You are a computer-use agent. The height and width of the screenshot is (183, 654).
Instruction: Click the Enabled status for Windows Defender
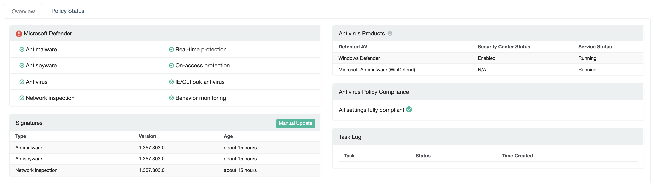487,58
